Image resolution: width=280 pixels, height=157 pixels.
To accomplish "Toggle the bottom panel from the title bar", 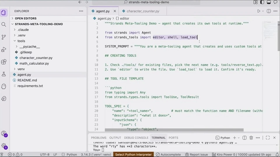I will [x=269, y=2].
